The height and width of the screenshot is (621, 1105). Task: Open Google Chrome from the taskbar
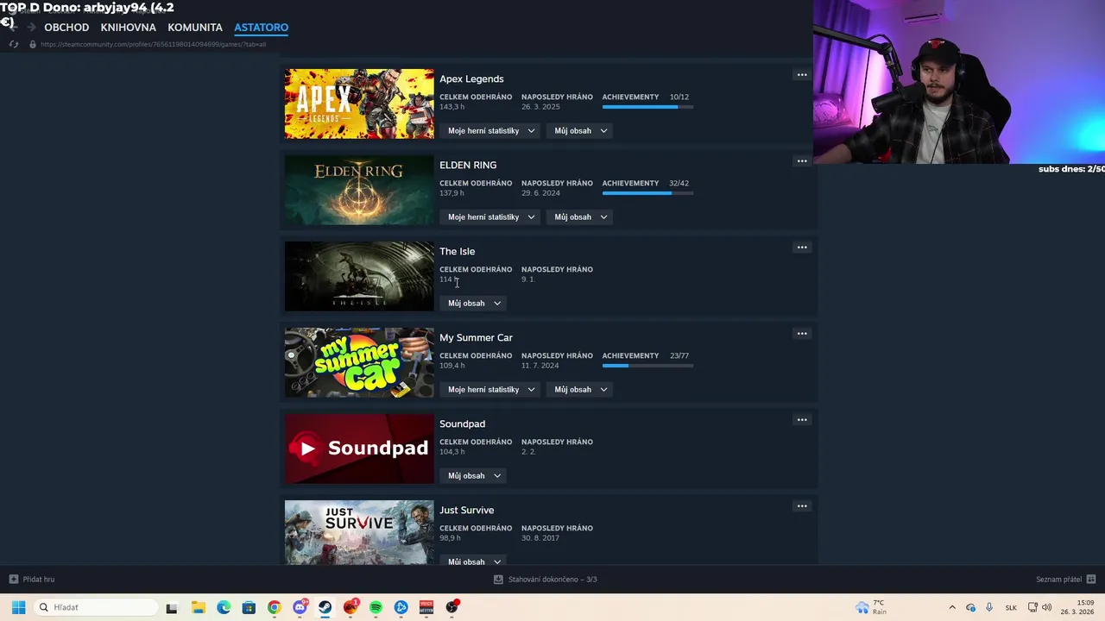[x=274, y=607]
